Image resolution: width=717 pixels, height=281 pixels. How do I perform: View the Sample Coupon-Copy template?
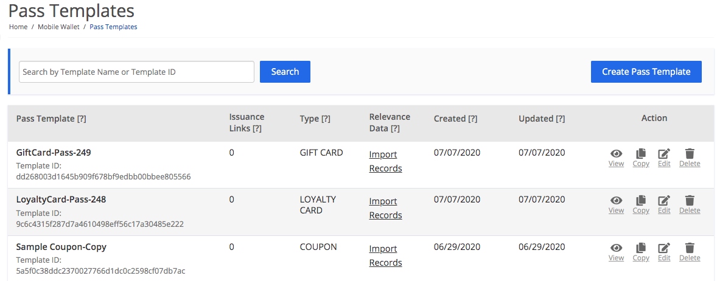pyautogui.click(x=616, y=251)
